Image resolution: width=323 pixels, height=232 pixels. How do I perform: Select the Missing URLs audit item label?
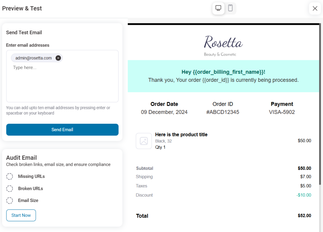(31, 176)
